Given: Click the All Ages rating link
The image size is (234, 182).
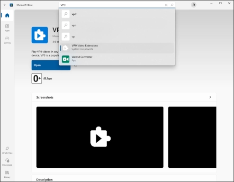Looking at the screenshot, I should coord(48,78).
